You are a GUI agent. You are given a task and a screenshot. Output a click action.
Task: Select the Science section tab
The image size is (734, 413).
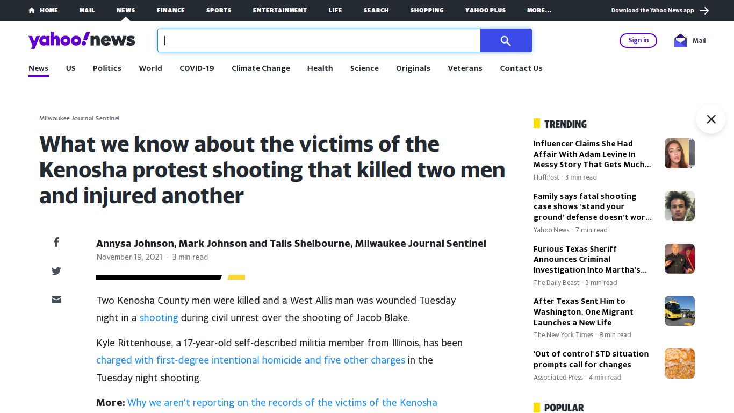click(x=364, y=68)
